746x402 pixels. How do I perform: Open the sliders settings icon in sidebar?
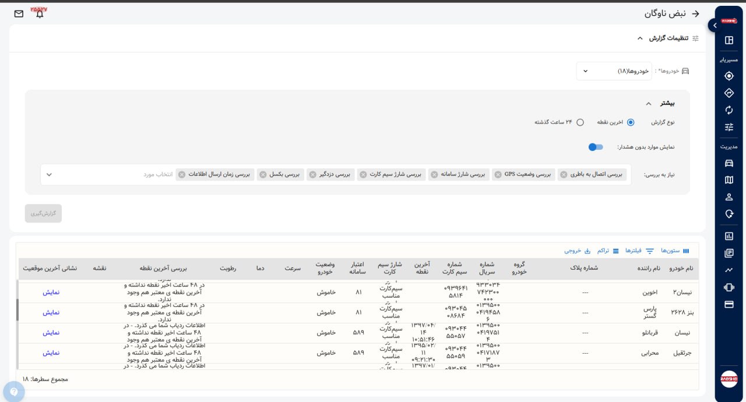click(729, 127)
